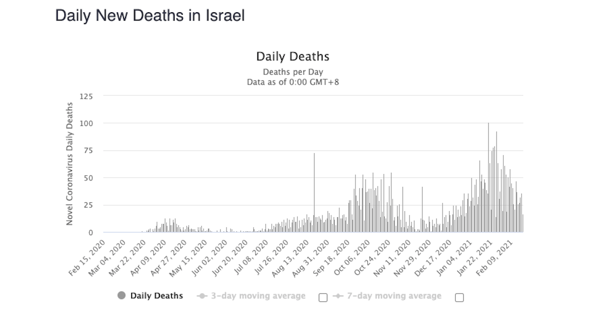This screenshot has height=331, width=609.
Task: Click the "Deaths per Day" subtitle
Action: pyautogui.click(x=293, y=72)
